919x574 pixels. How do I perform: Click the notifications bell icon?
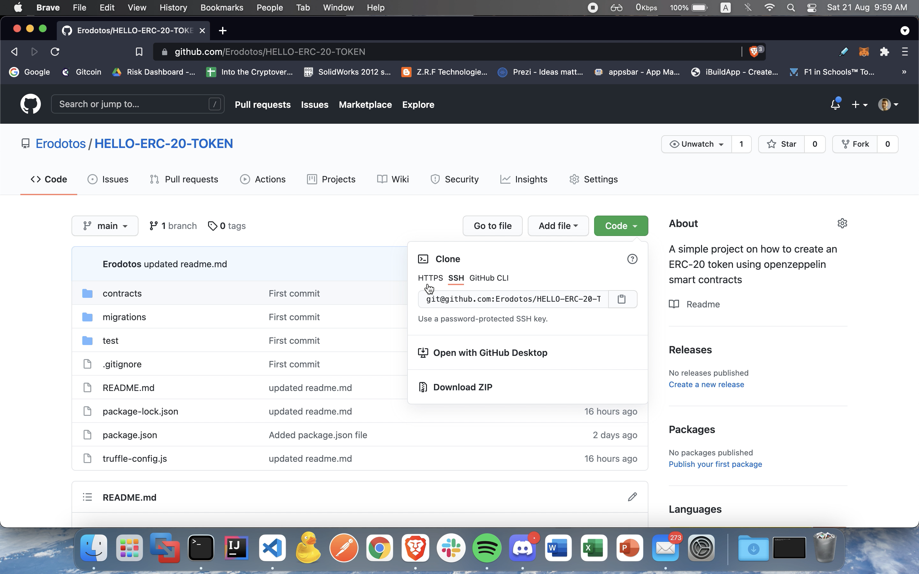click(x=835, y=105)
